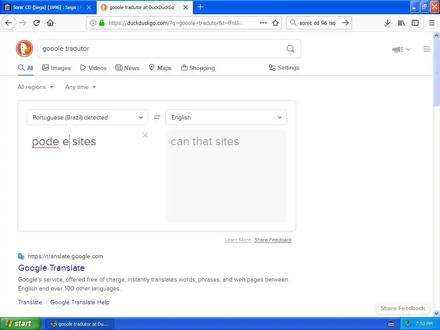Reload the current page
Image resolution: width=440 pixels, height=330 pixels.
(x=37, y=23)
